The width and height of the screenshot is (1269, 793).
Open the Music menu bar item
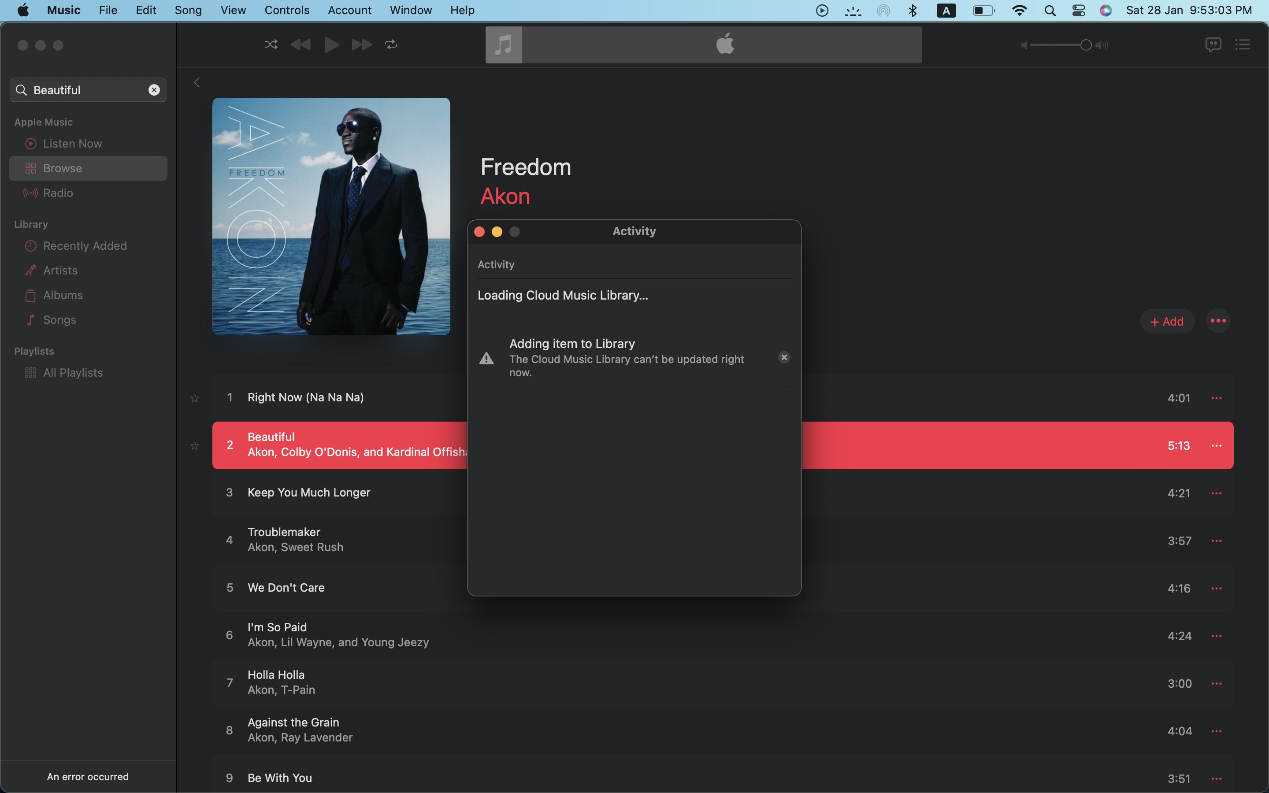coord(64,10)
